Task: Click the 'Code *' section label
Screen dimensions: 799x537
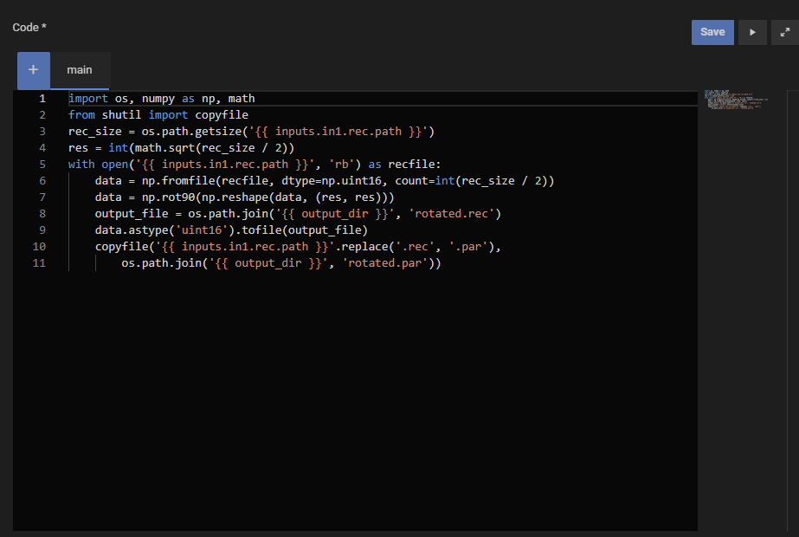Action: [29, 28]
